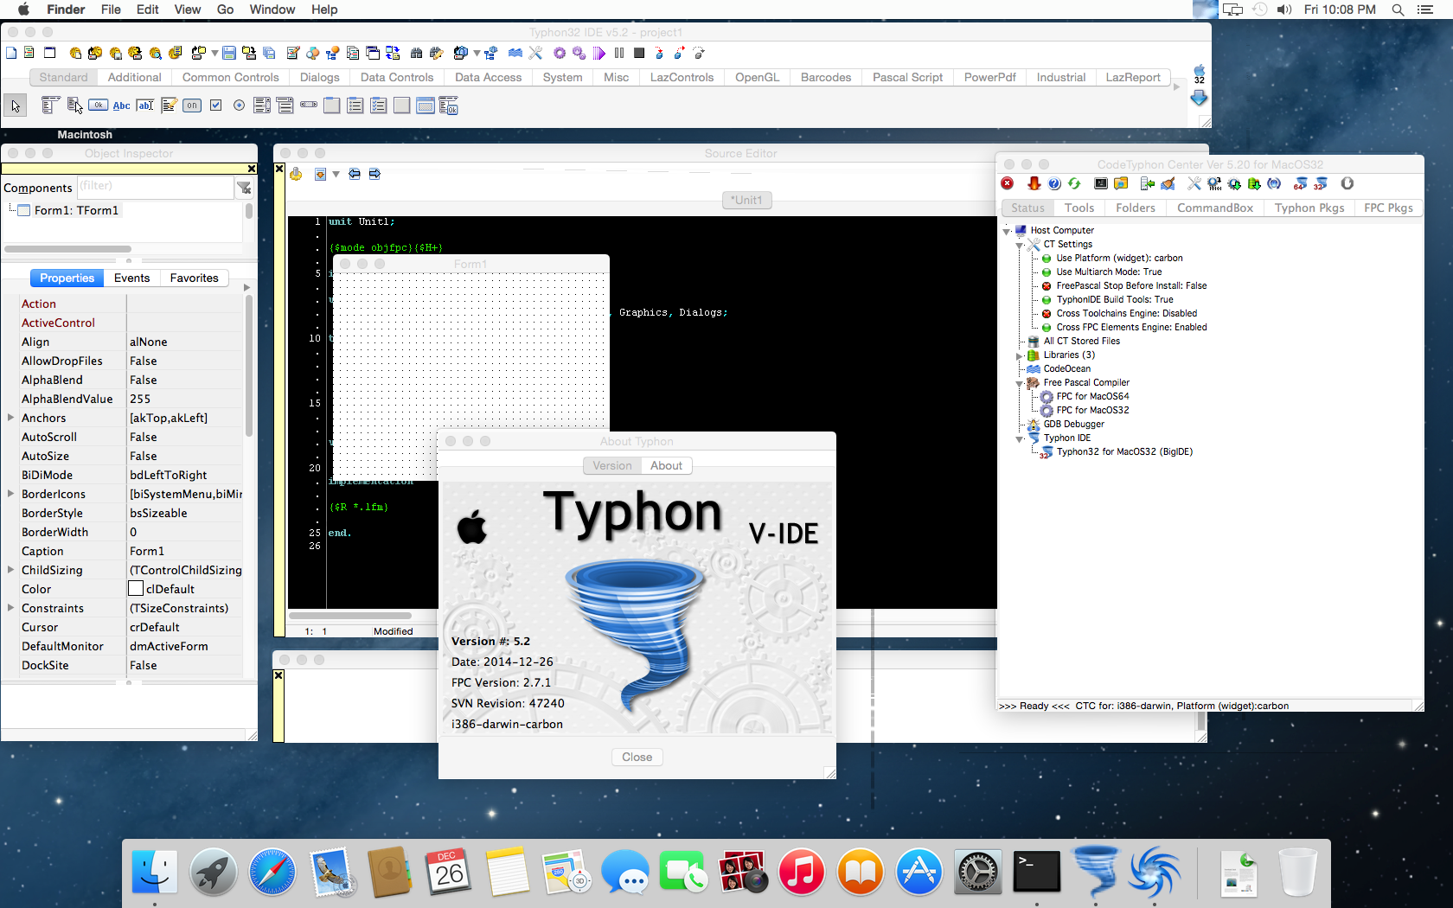The width and height of the screenshot is (1453, 908).
Task: Expand the Anchors property
Action: [x=10, y=418]
